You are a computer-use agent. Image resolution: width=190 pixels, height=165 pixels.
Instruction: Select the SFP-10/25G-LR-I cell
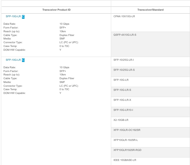click(x=150, y=62)
